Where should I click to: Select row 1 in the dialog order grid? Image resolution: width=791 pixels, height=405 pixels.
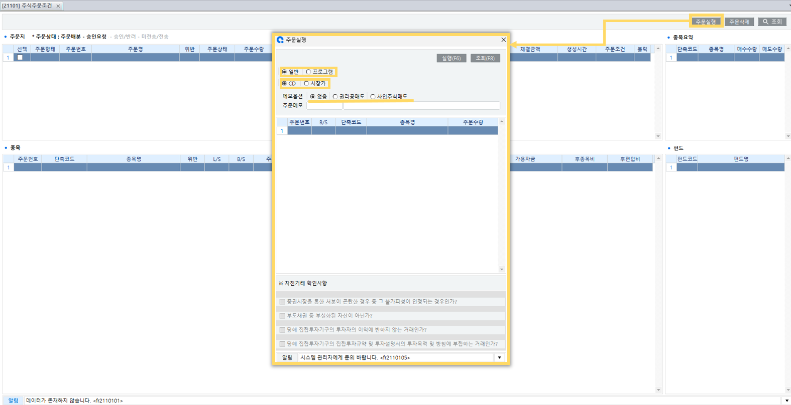pyautogui.click(x=387, y=131)
